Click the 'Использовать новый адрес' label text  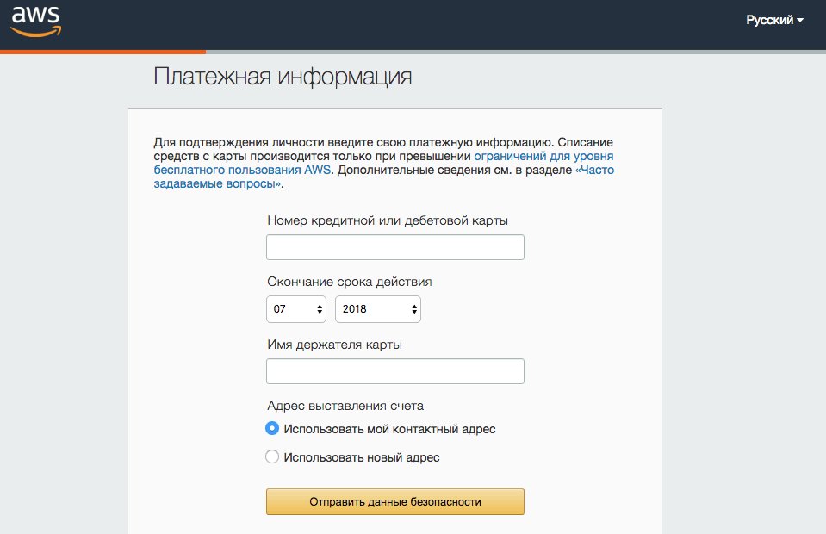[x=362, y=457]
